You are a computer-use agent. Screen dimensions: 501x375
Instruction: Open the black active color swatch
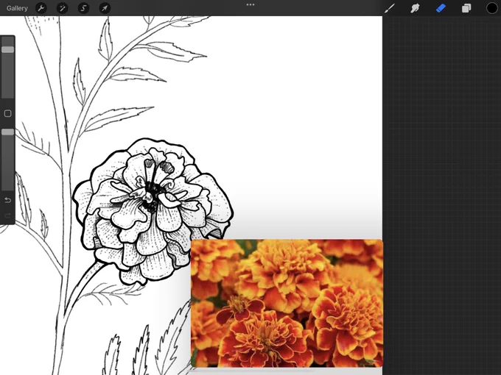[492, 8]
